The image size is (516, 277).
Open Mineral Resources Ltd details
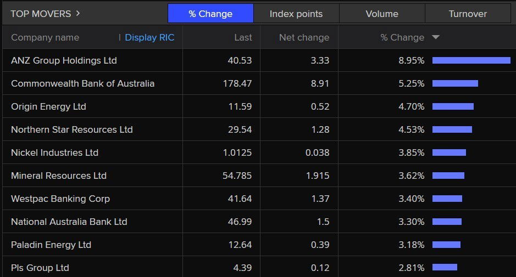point(59,176)
